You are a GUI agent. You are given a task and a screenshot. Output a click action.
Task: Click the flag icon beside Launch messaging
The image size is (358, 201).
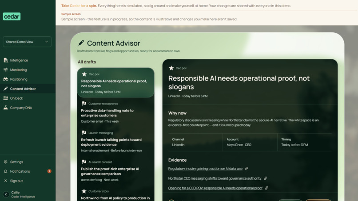pyautogui.click(x=84, y=132)
